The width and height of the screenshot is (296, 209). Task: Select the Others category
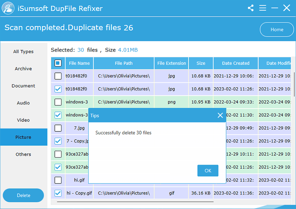click(23, 154)
